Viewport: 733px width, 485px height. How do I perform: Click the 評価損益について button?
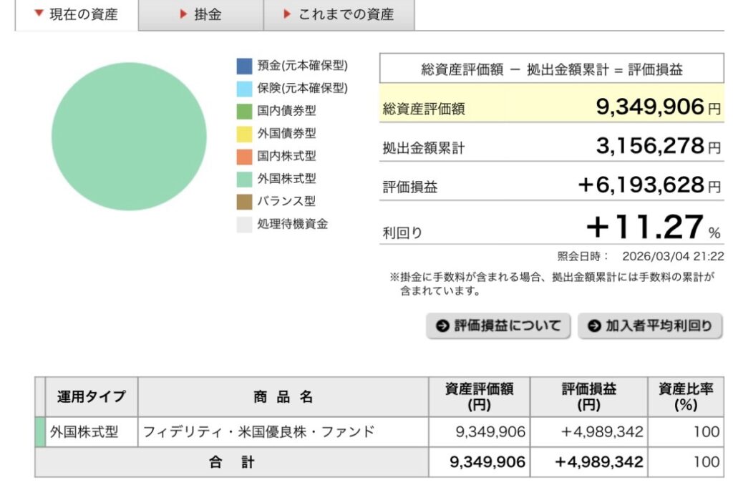coord(499,326)
